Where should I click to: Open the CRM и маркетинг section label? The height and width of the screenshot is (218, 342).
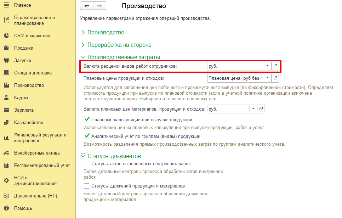[x=33, y=35]
